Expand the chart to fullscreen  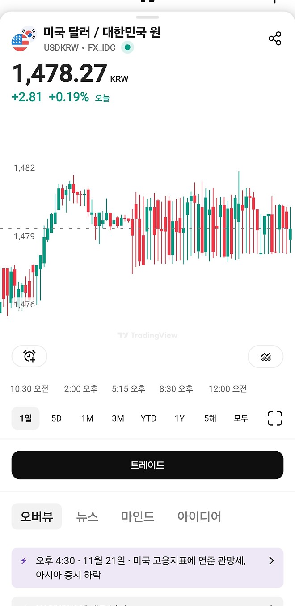pos(274,418)
